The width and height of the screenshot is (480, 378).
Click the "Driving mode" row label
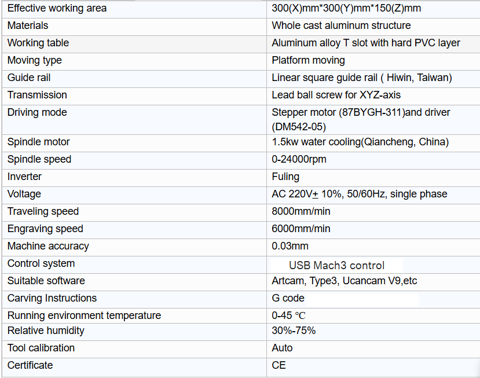(37, 112)
